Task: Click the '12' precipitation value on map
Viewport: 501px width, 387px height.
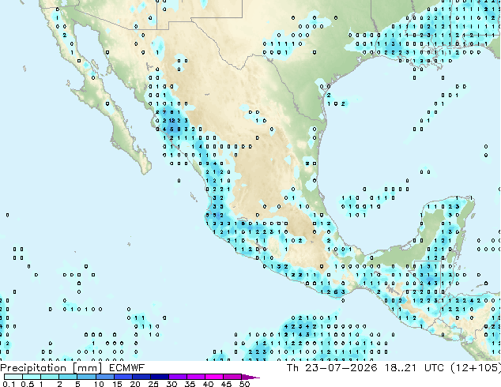Action: coord(172,120)
